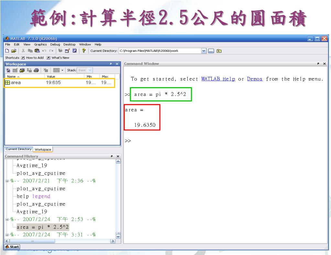Undo last action in toolbar
This screenshot has height=255, width=331.
point(44,51)
